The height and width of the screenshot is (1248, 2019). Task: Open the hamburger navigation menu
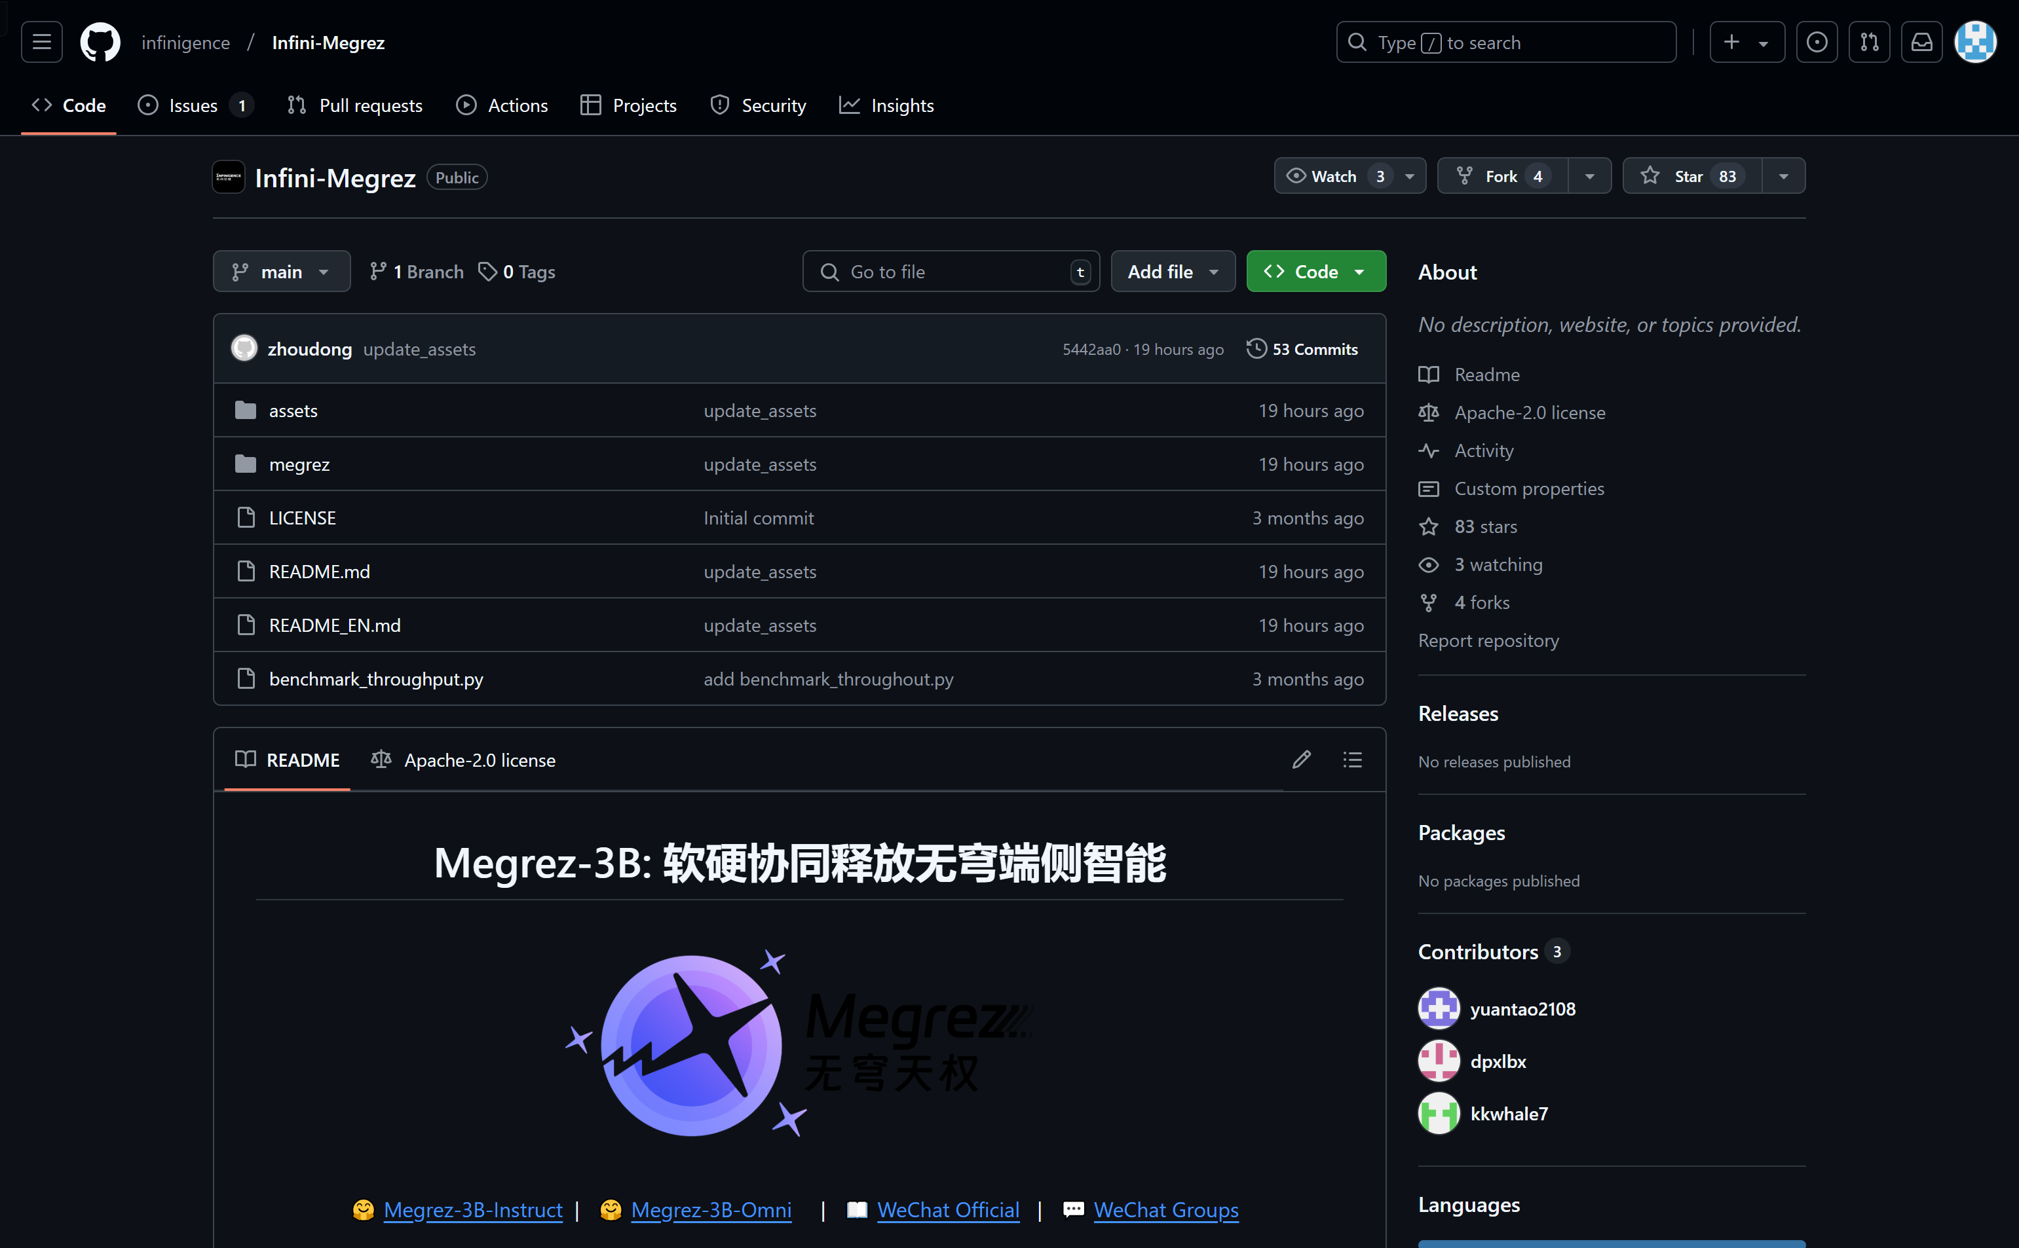[x=41, y=42]
